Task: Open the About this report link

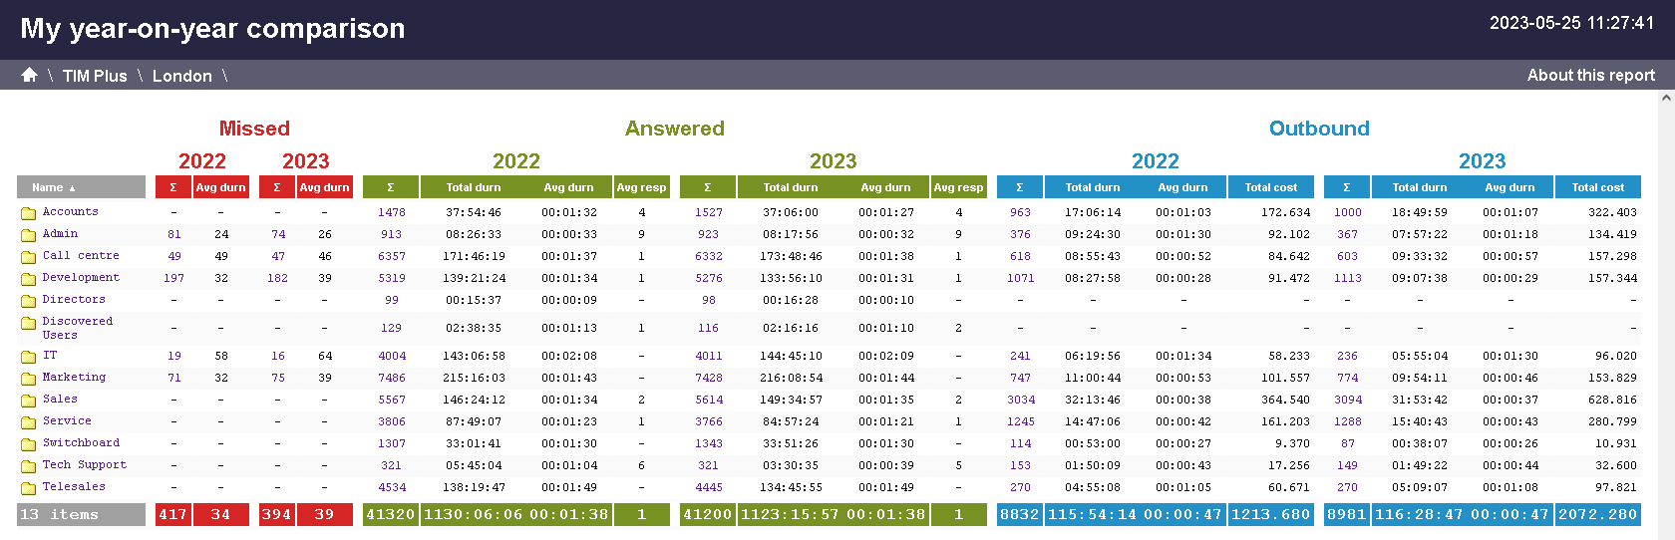Action: (1590, 76)
